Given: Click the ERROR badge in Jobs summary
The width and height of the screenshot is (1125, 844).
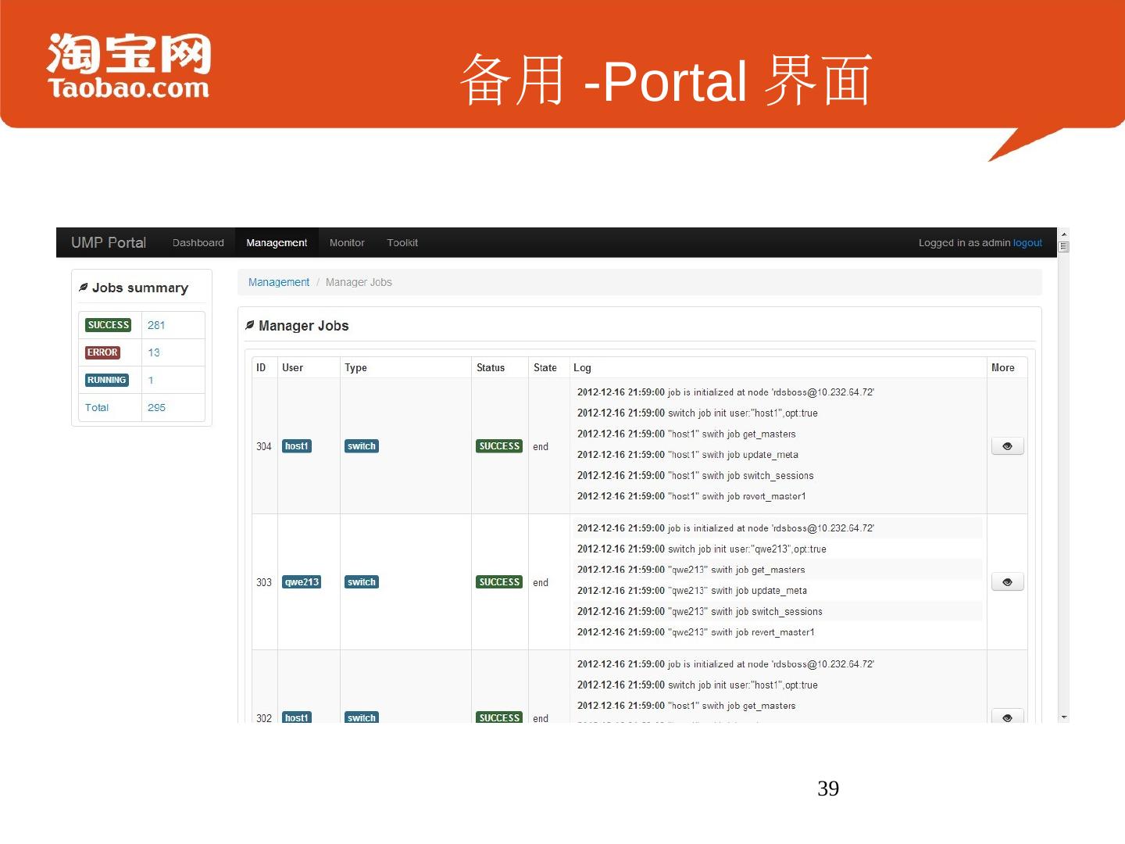Looking at the screenshot, I should click(102, 352).
